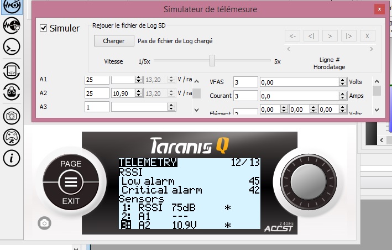Click the VFAS 0,00 volts field
The image size is (392, 250).
[300, 82]
